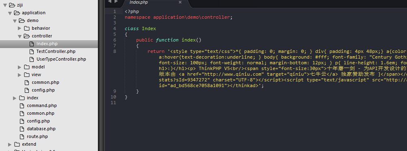Viewport: 407px width, 151px height.
Task: Open database.php file
Action: click(41, 129)
